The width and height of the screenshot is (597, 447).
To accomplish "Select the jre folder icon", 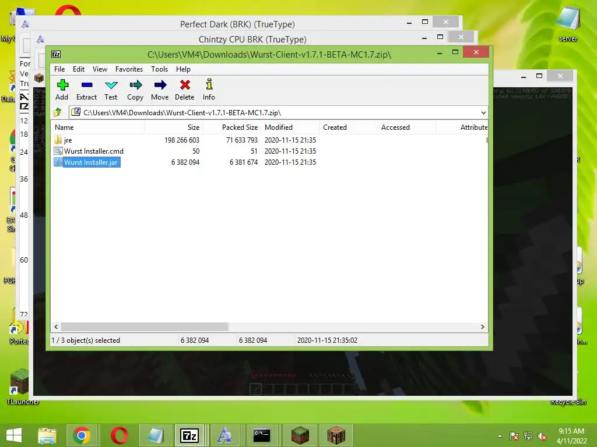I will [58, 140].
